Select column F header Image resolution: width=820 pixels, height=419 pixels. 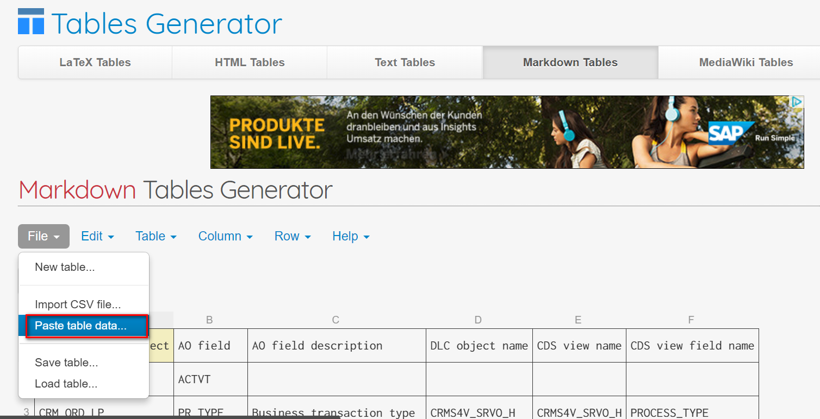(x=692, y=320)
